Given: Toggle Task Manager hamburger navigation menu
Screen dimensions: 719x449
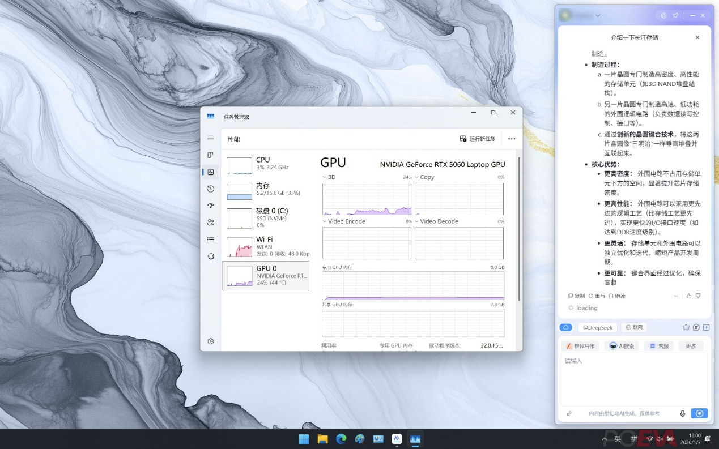Looking at the screenshot, I should click(x=211, y=138).
